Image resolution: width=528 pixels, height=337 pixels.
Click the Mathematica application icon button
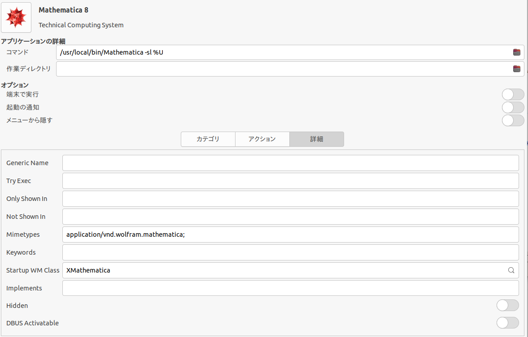(16, 17)
